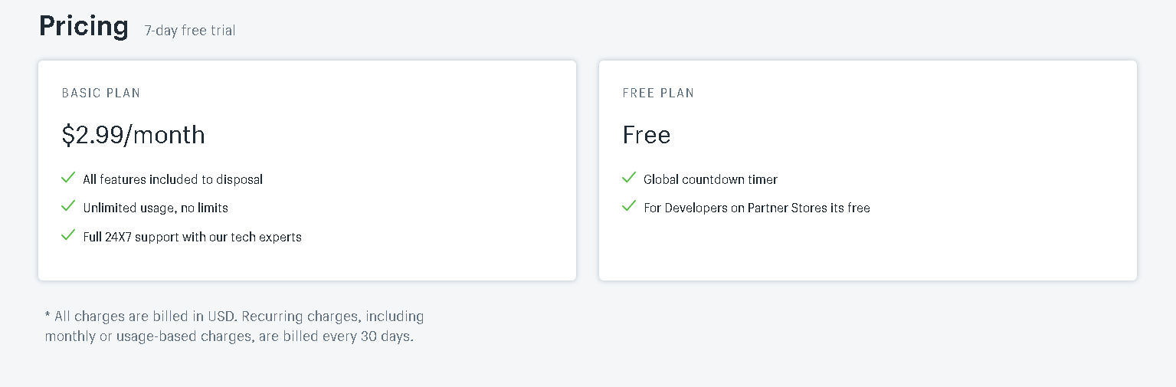Click empty space at bottom of Basic Plan card
Screen dimensions: 1176x387
tap(306, 264)
